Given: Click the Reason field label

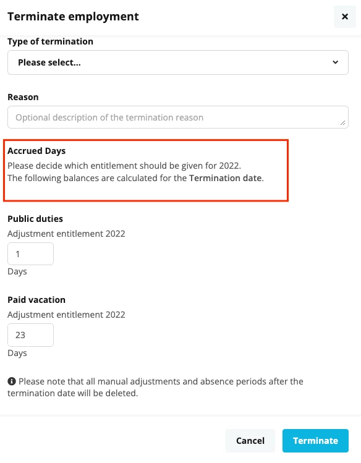Looking at the screenshot, I should click(x=23, y=97).
